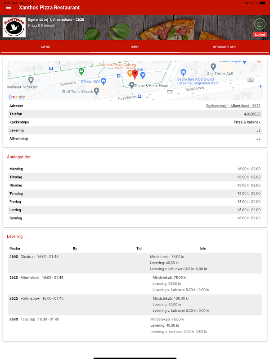Tap the Køkkentype Pizza & Italiensk value
The image size is (270, 361).
[x=247, y=122]
